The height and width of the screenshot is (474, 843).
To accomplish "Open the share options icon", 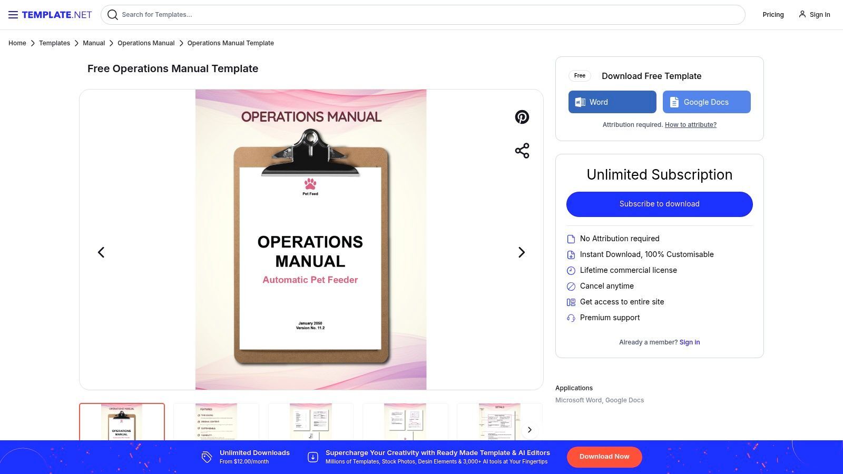I will coord(522,150).
